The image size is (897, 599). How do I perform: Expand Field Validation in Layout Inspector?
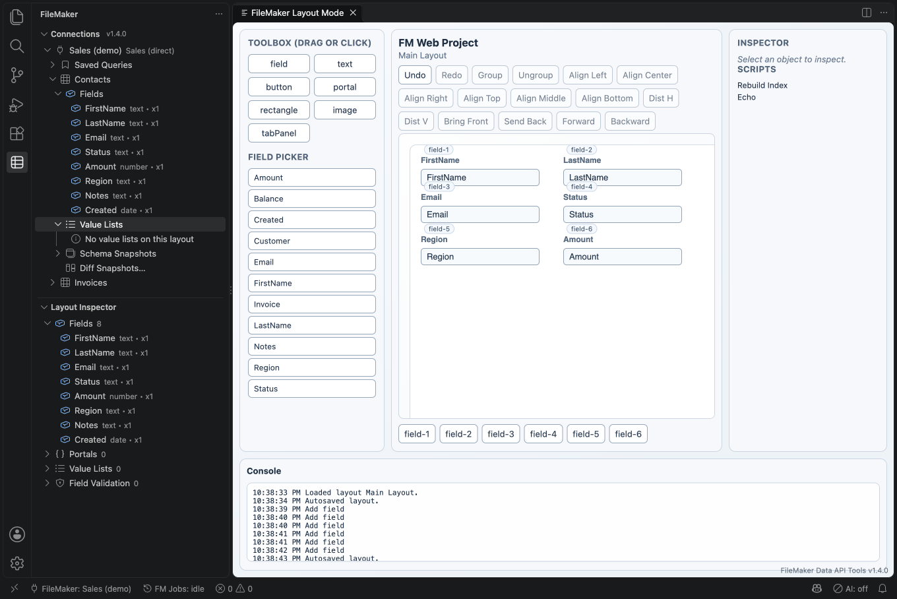pyautogui.click(x=47, y=483)
